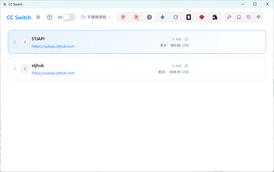
Task: Click the green update arrow icon
Action: [x=50, y=17]
